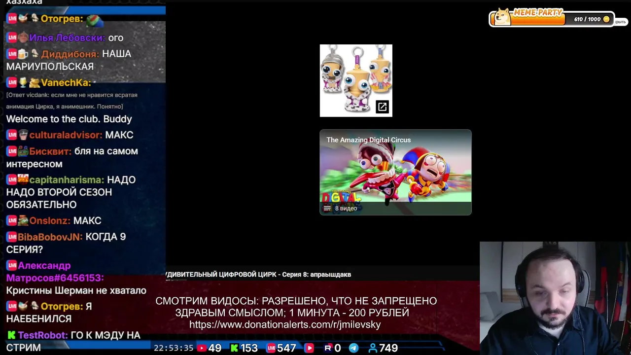Click username Бисквит in chat

click(x=50, y=151)
